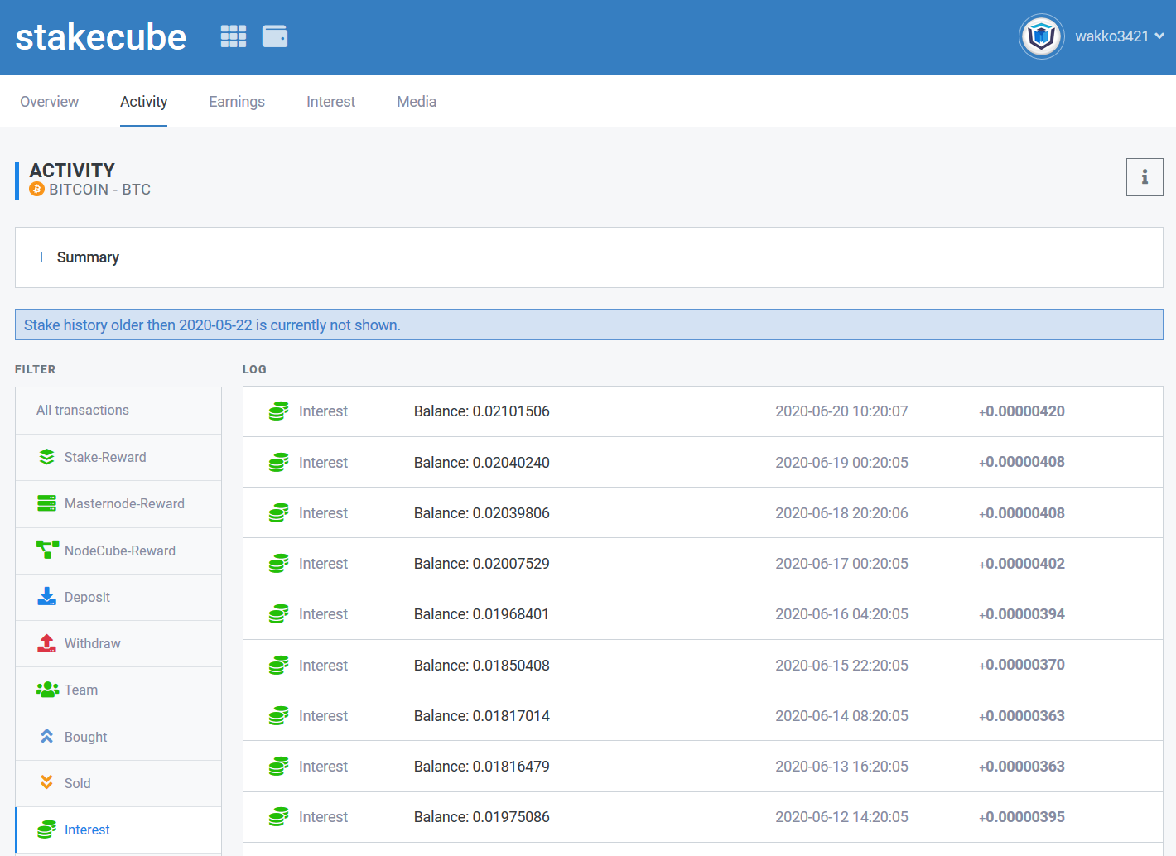The width and height of the screenshot is (1176, 856).
Task: Click Balance: 0.01968401 text
Action: tap(482, 614)
